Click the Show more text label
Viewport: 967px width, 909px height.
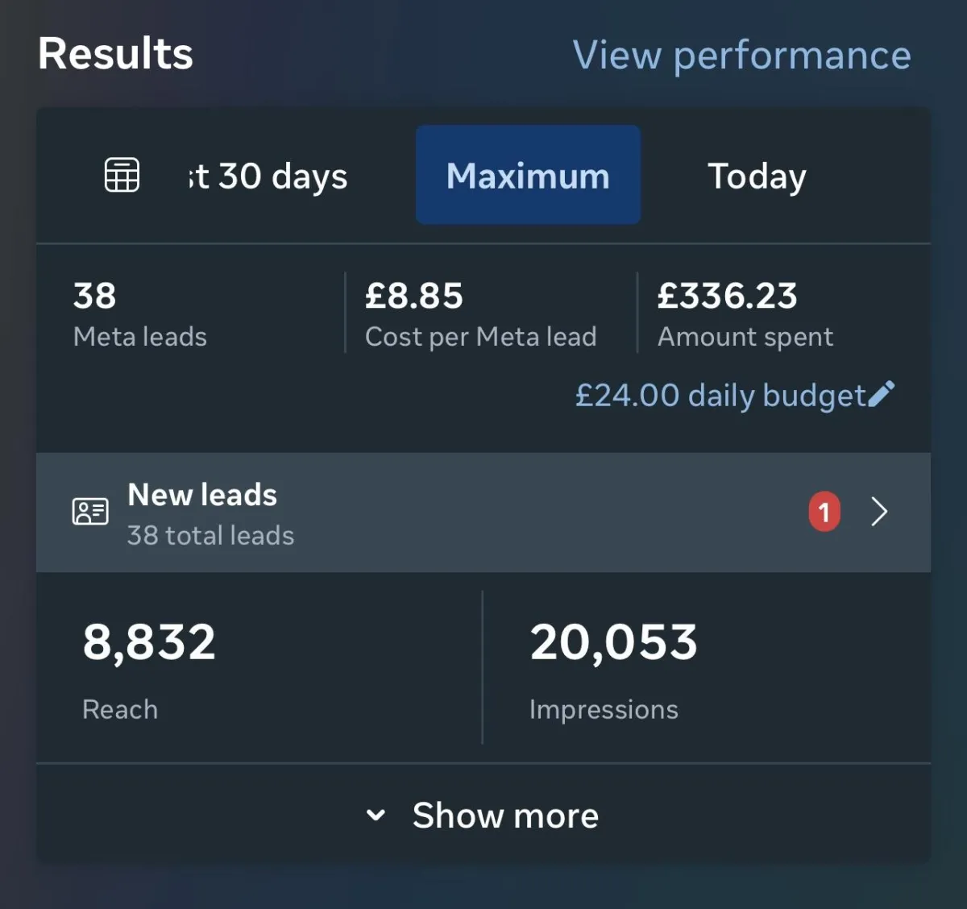point(505,816)
